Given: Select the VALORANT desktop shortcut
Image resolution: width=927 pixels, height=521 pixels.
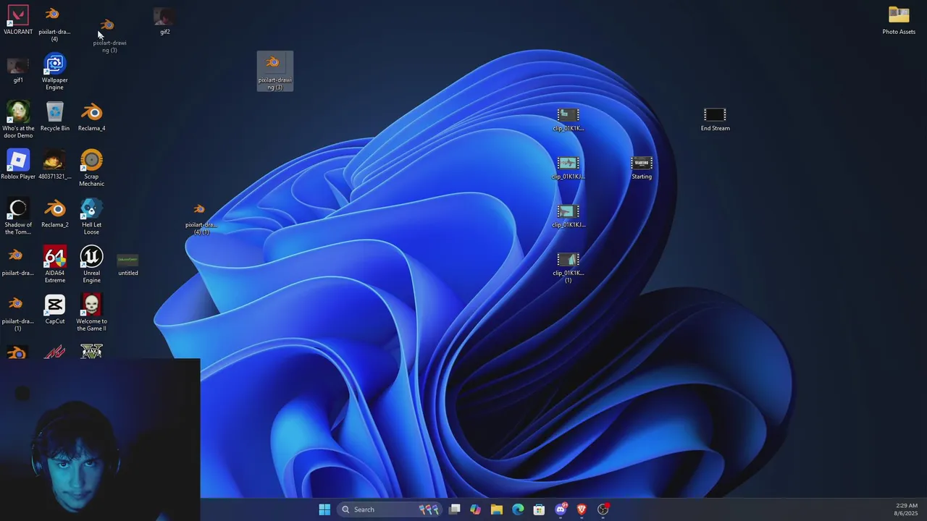Looking at the screenshot, I should pos(18,20).
